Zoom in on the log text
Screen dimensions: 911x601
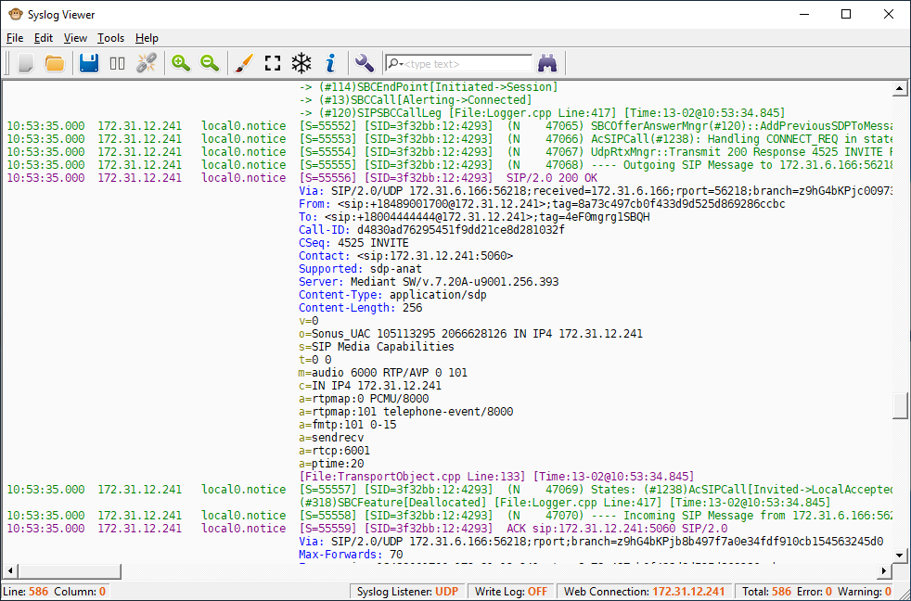(181, 63)
